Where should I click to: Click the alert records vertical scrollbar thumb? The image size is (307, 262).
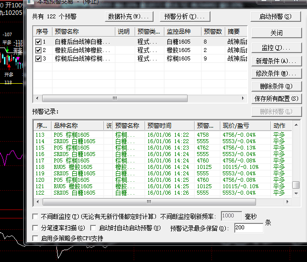[x=296, y=185]
